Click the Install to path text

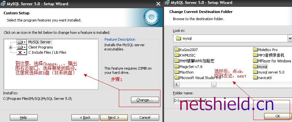pos(37,99)
